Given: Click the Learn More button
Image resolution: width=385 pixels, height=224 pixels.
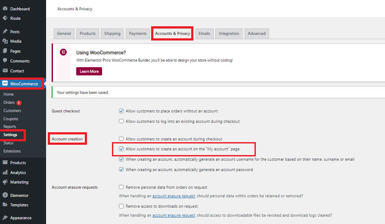Looking at the screenshot, I should (89, 71).
